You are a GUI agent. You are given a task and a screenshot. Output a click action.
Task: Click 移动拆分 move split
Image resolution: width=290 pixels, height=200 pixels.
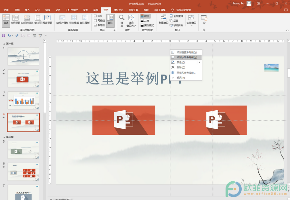[177, 25]
